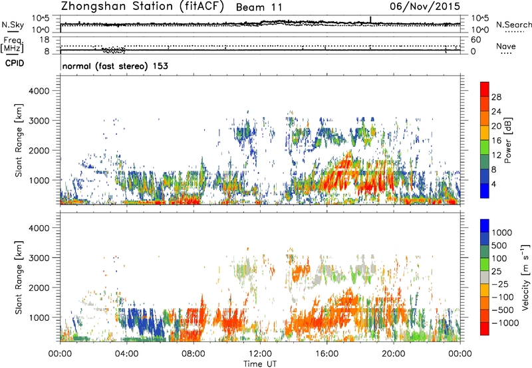This screenshot has width=532, height=368.
Task: Click the Slant Range label of power panel
Action: pos(19,140)
